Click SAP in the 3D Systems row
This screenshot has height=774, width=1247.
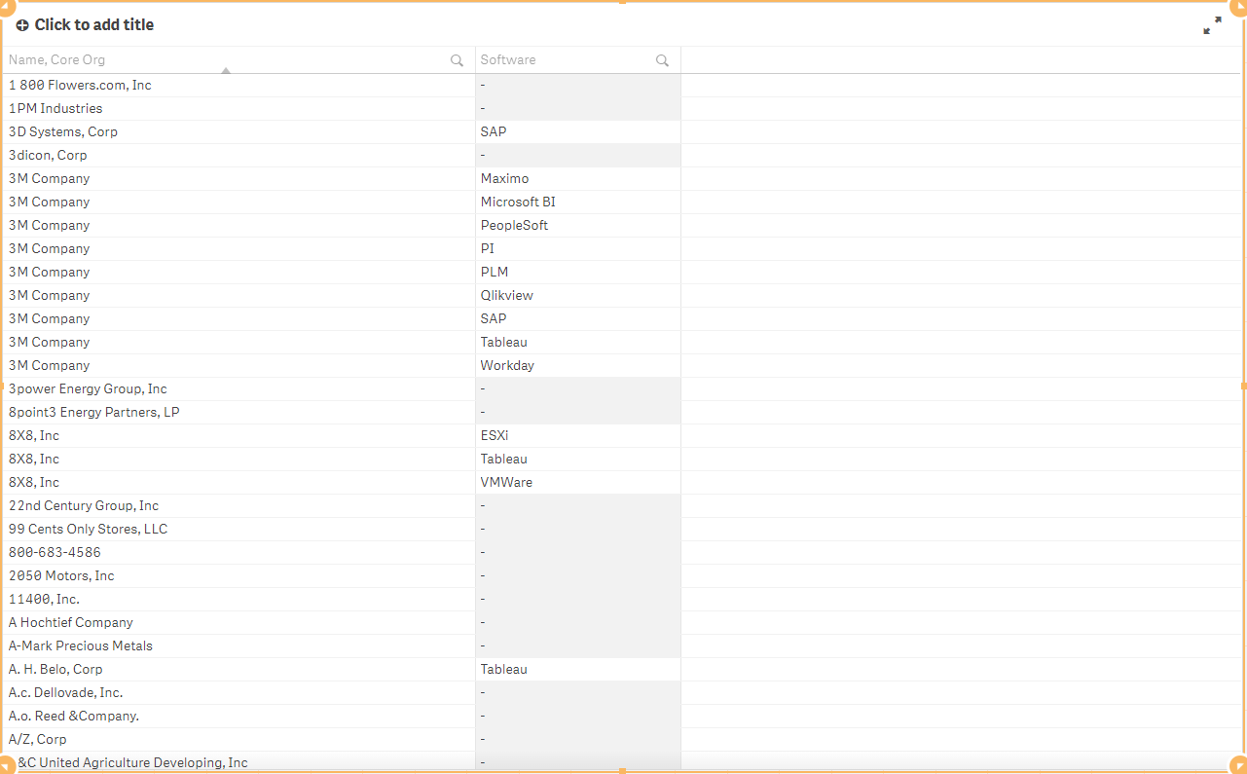pos(578,131)
